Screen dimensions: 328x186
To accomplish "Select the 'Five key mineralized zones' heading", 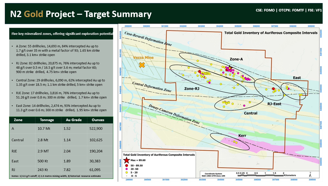I will (x=63, y=34).
